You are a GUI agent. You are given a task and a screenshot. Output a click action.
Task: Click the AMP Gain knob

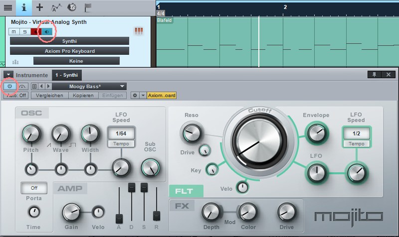tap(71, 212)
